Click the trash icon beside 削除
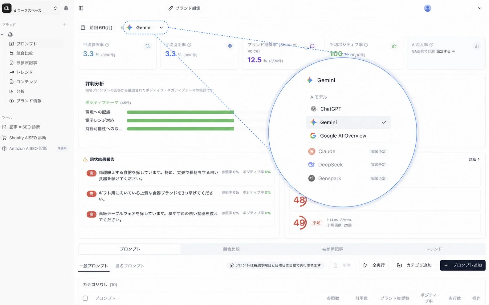The width and height of the screenshot is (489, 305). (335, 265)
